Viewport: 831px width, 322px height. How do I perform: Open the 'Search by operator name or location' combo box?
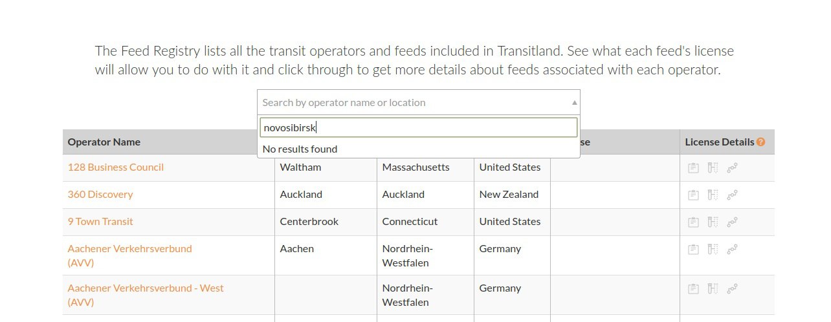point(419,102)
